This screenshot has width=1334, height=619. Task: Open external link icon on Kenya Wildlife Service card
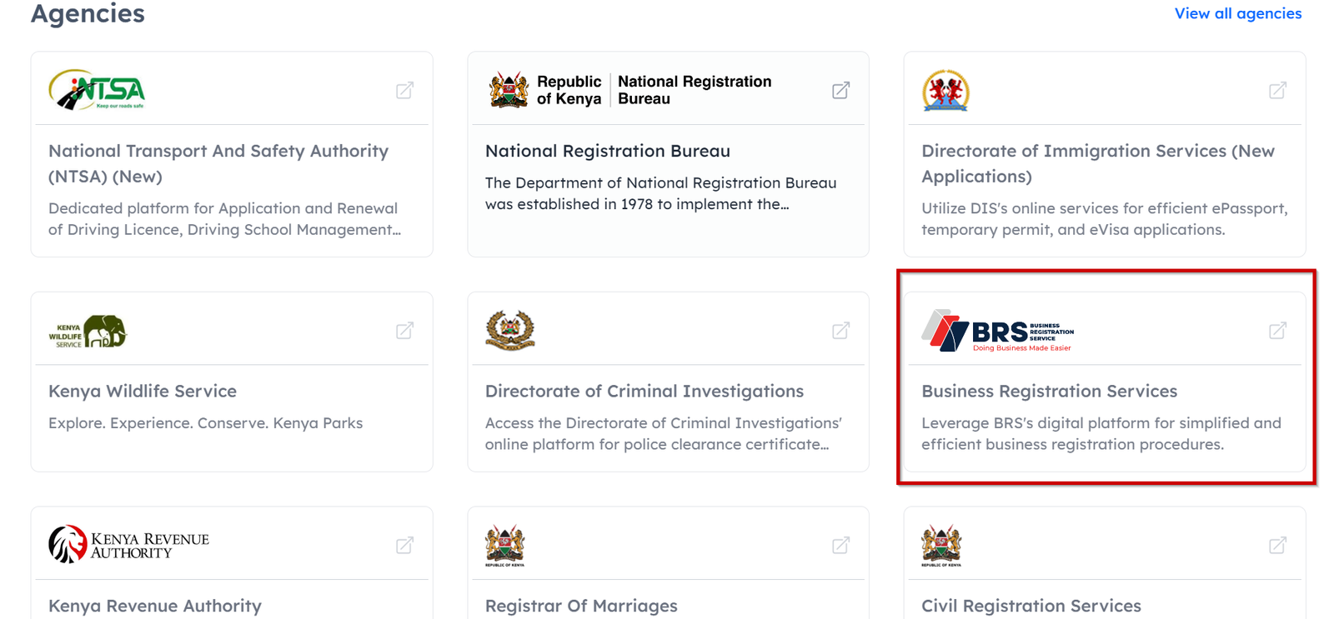click(404, 331)
